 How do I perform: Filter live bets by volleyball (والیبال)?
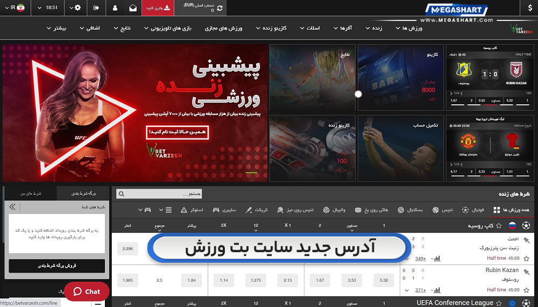[334, 210]
